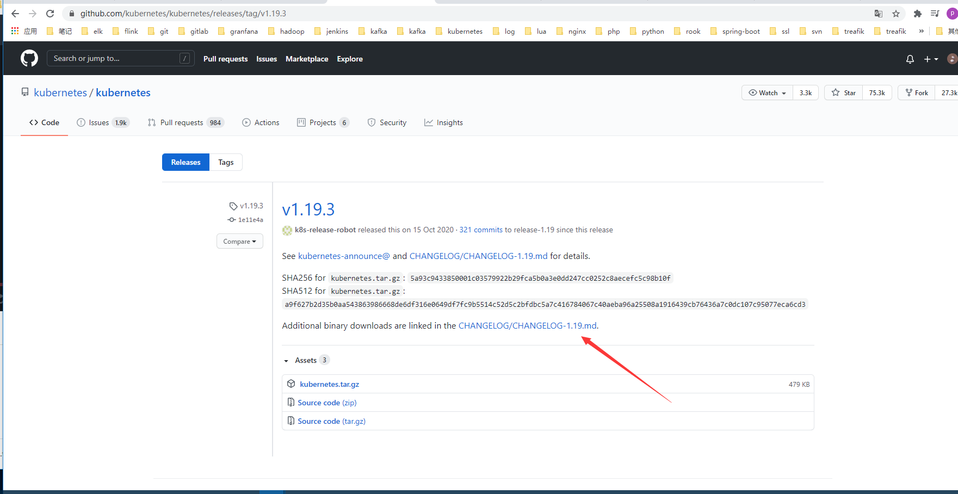Open the nginx bookmark folder

click(571, 31)
